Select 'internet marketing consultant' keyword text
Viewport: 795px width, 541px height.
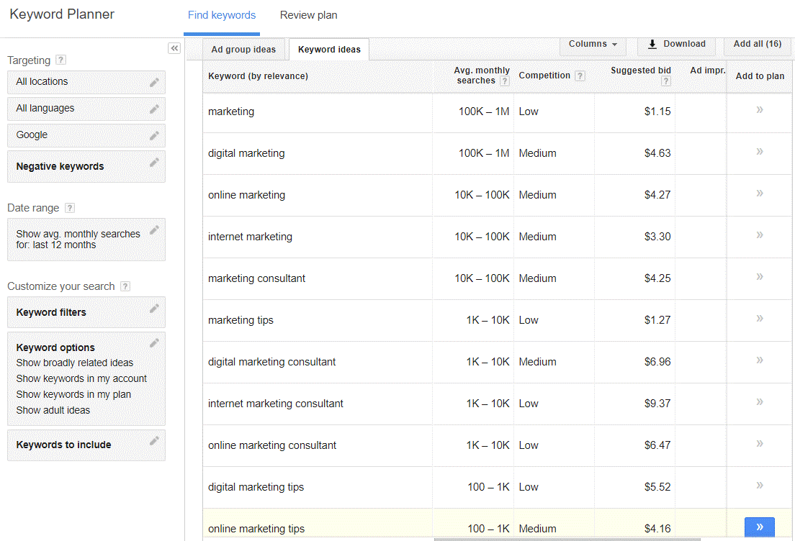[x=275, y=404]
